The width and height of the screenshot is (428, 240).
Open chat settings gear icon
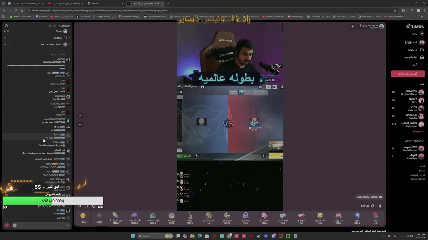coord(6,26)
